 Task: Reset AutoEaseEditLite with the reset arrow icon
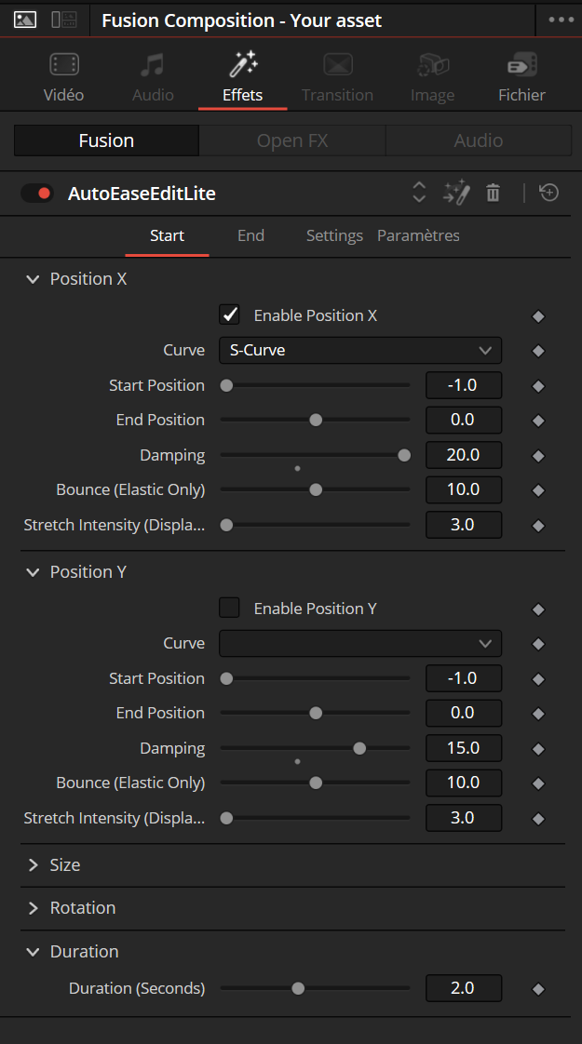click(548, 194)
